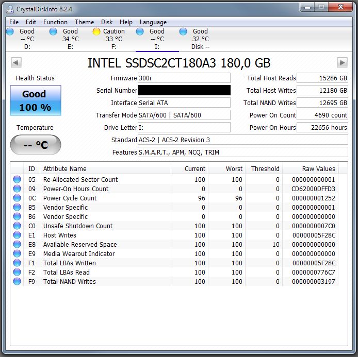Click the Firmware field showing 300i
The width and height of the screenshot is (358, 357).
(x=184, y=78)
